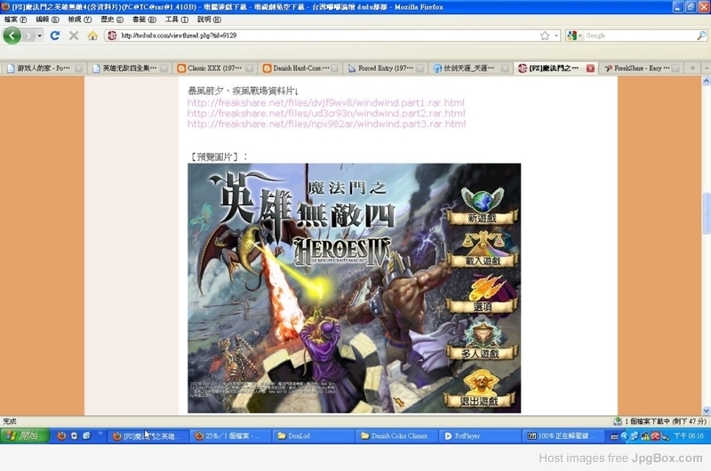This screenshot has width=711, height=471.
Task: Open the windwind.part1.rar.html link
Action: (x=326, y=102)
